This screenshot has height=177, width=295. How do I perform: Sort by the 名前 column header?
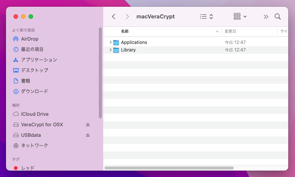125,32
